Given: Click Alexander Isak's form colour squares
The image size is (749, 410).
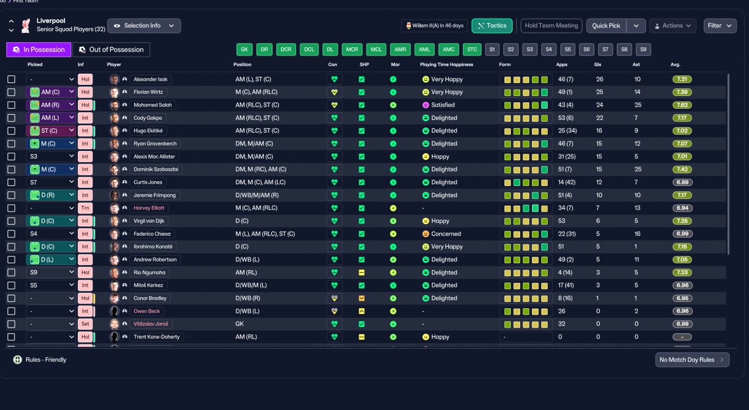Looking at the screenshot, I should pyautogui.click(x=526, y=80).
